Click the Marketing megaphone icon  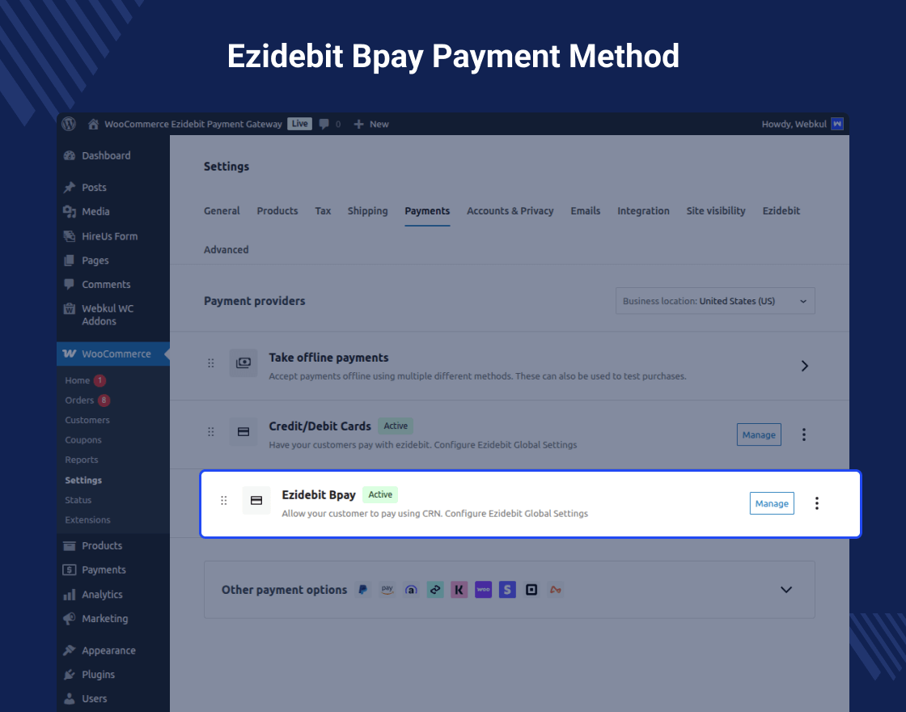(70, 618)
